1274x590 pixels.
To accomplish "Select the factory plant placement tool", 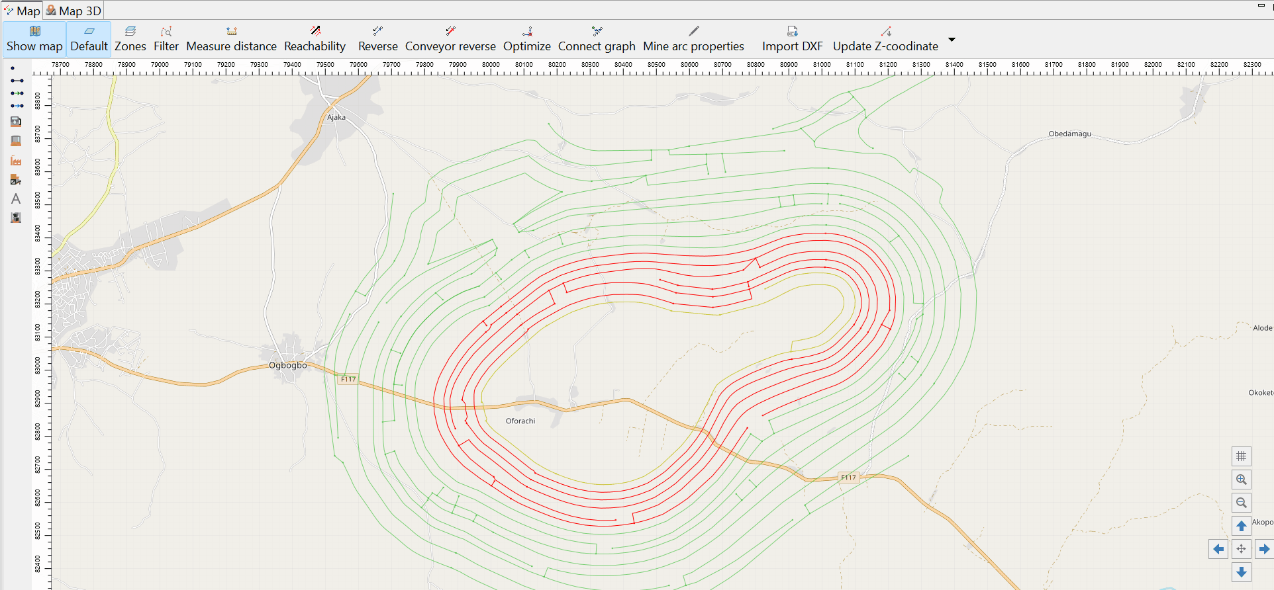I will 16,160.
